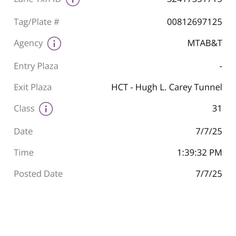
Task: Tap the time value 1:39:32 PM
Action: click(x=199, y=153)
